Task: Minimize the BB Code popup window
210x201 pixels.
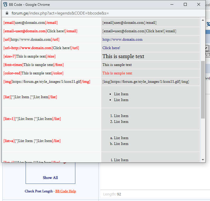Action: click(172, 4)
